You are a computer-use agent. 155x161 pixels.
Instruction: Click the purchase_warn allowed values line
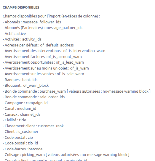click(x=76, y=91)
